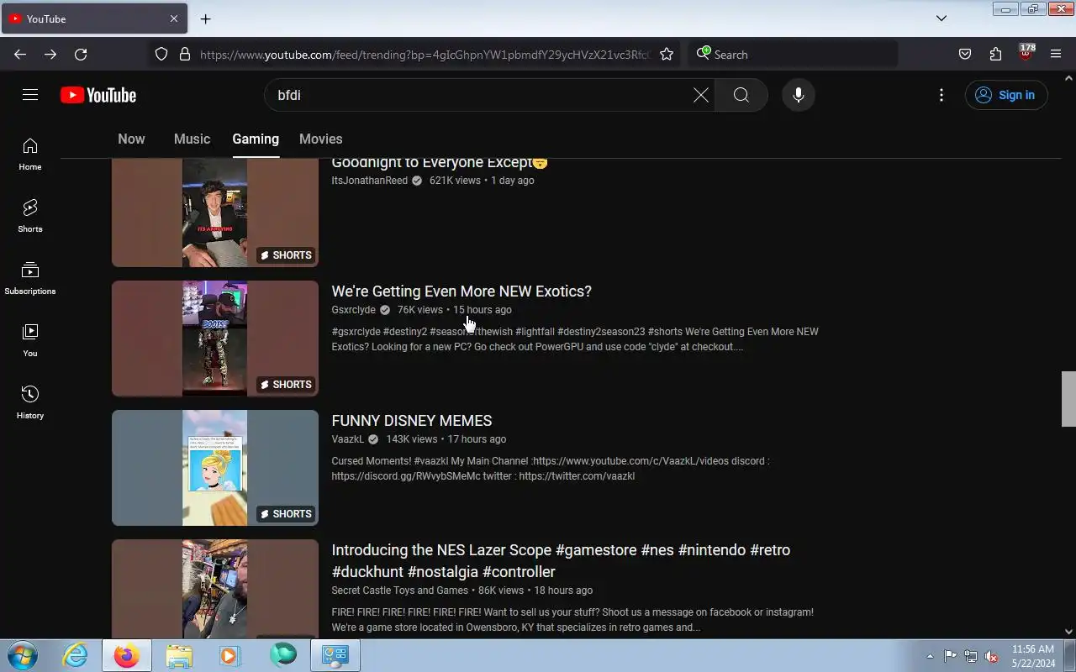Bookmark this page with the star
The width and height of the screenshot is (1076, 672).
click(x=667, y=55)
